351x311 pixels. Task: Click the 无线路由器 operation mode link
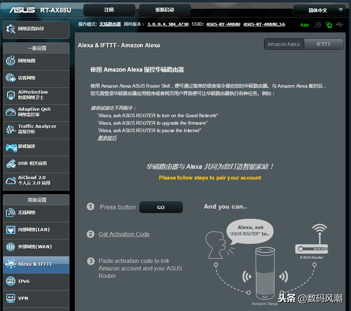pos(110,24)
